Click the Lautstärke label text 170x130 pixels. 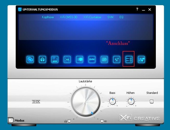(x=86, y=81)
